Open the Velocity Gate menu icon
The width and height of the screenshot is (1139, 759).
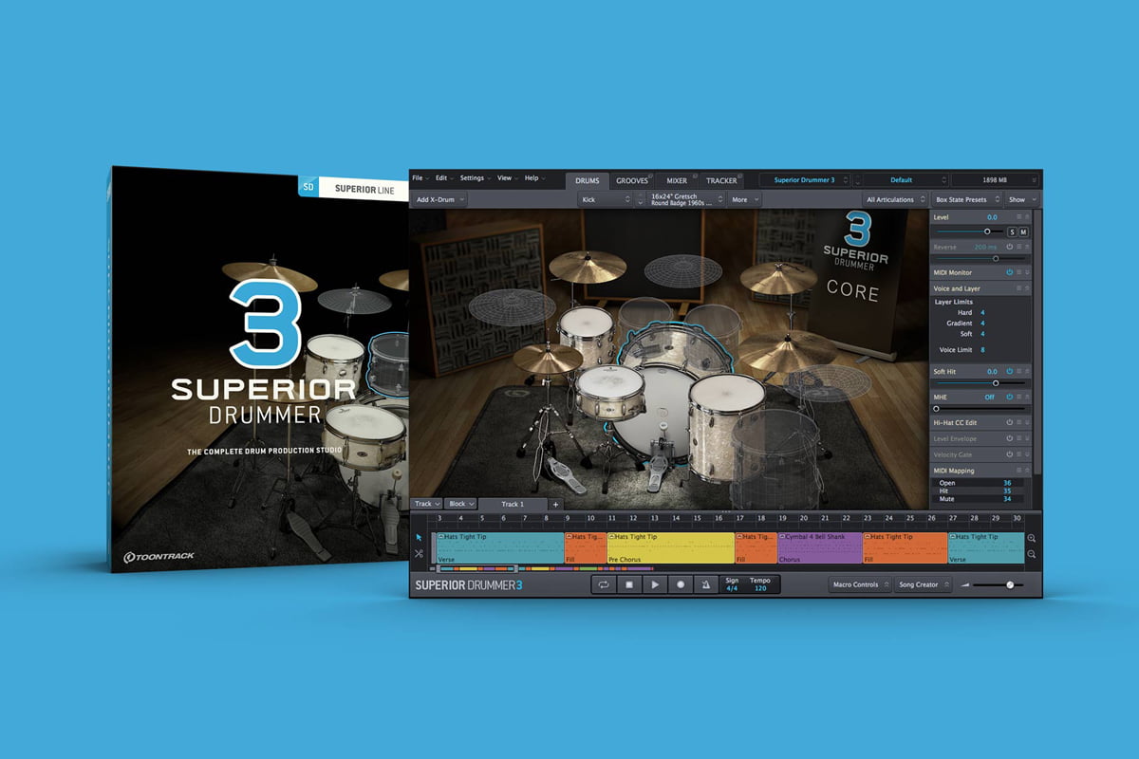coord(1018,454)
